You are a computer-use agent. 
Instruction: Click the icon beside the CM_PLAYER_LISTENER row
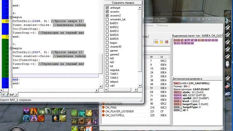(x=103, y=111)
